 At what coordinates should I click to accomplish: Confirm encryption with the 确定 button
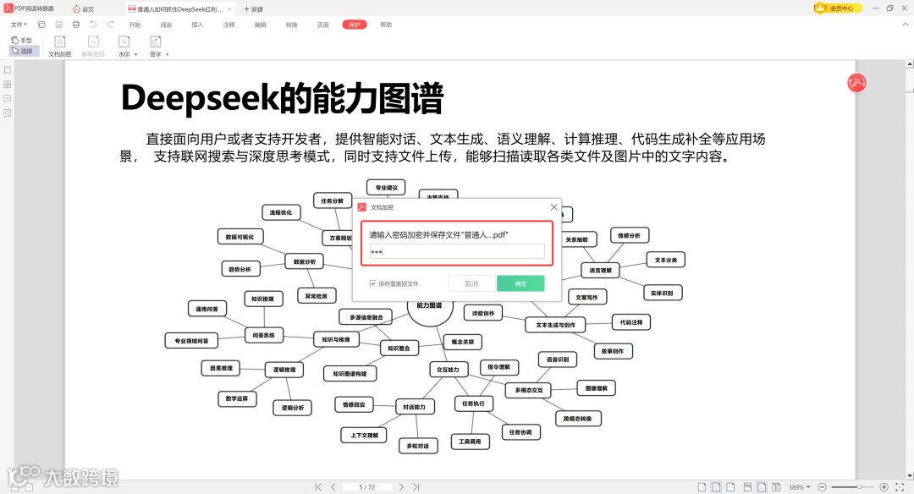click(x=520, y=283)
